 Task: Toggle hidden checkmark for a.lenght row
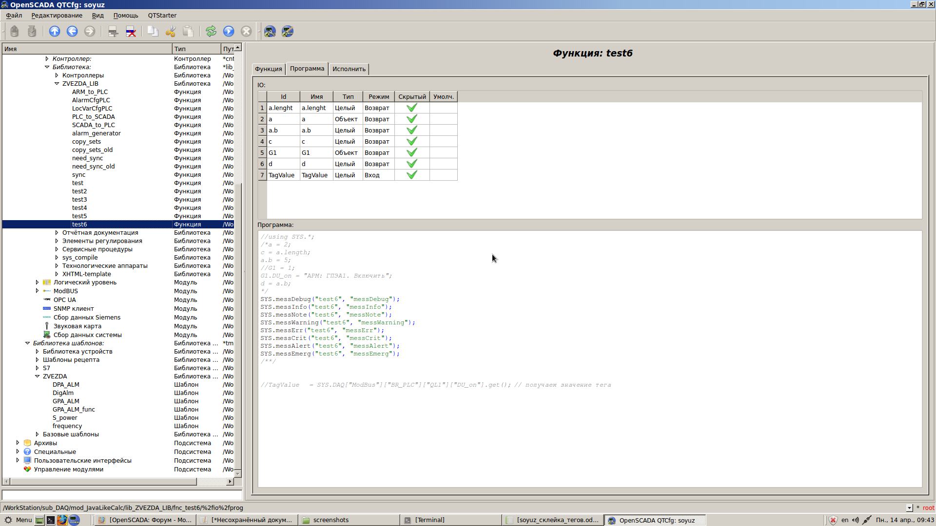(x=412, y=108)
